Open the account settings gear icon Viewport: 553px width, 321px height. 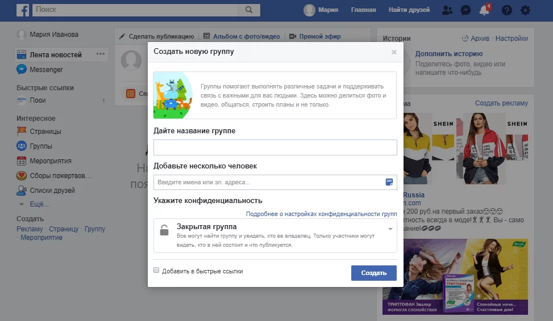tap(526, 10)
